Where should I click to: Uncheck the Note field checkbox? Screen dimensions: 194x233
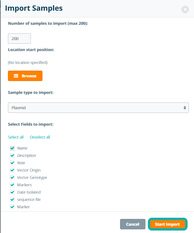(x=12, y=163)
